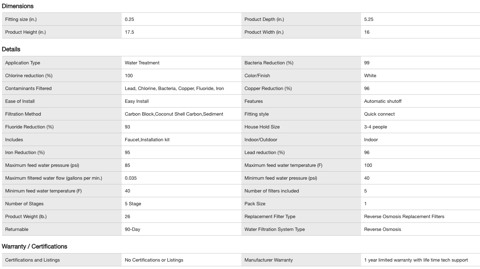This screenshot has height=269, width=480.
Task: Click the 90-Day returnable value
Action: tap(132, 229)
